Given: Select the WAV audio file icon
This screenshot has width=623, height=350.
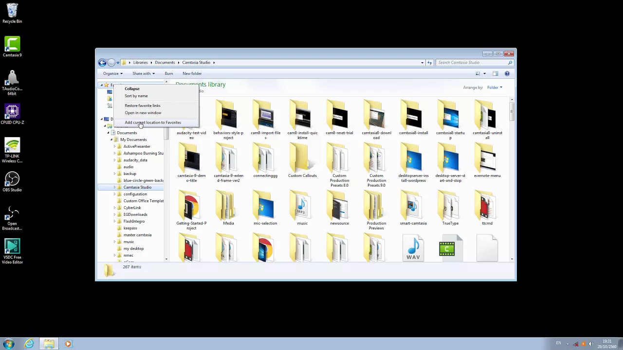Looking at the screenshot, I should (x=413, y=248).
